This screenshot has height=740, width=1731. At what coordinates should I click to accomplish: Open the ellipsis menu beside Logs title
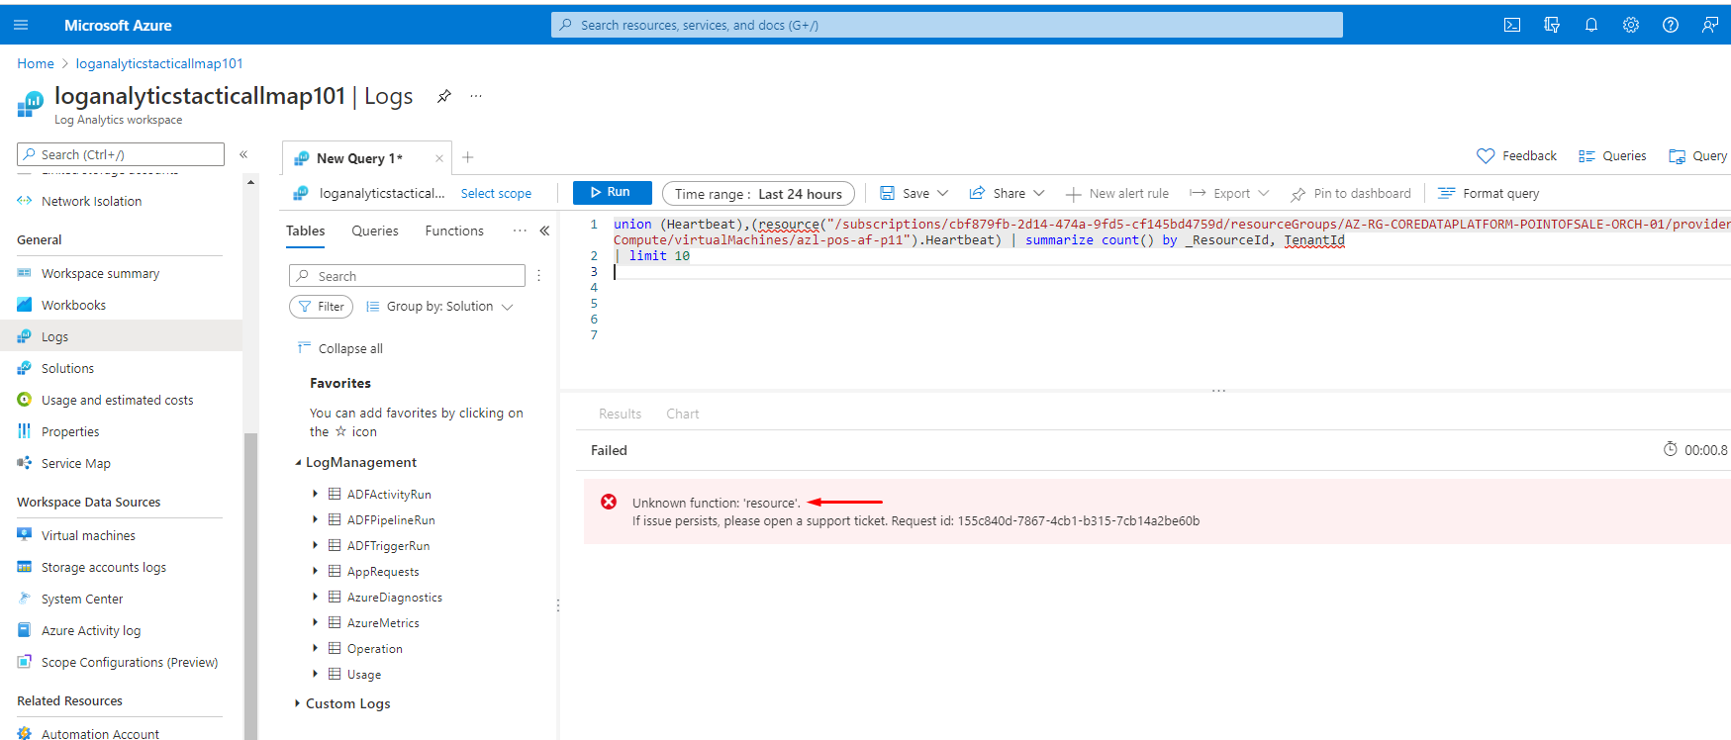pos(476,96)
